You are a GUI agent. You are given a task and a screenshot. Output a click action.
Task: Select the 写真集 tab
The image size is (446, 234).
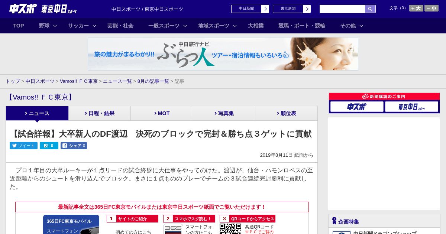click(x=224, y=113)
